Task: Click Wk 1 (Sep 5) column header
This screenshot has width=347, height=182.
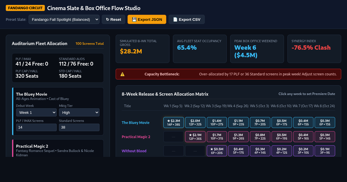Action: pyautogui.click(x=173, y=106)
